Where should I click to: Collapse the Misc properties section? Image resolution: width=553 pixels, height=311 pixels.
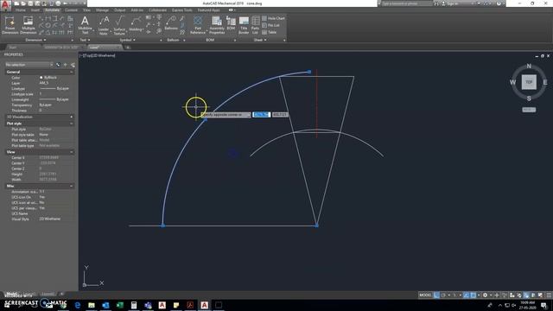72,186
